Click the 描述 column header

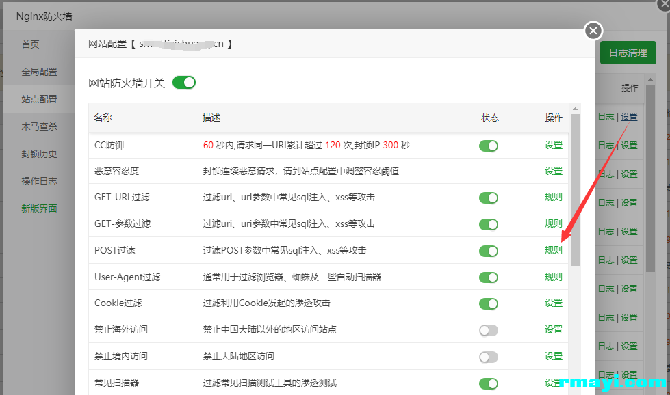coord(211,118)
